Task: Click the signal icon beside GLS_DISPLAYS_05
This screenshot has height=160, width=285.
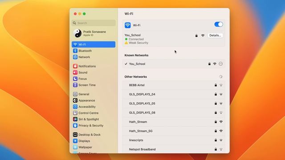Action: (x=221, y=104)
